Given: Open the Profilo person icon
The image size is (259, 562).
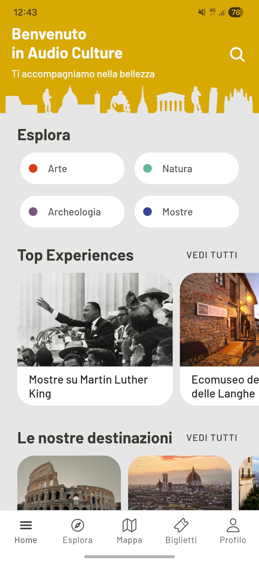Looking at the screenshot, I should click(233, 525).
